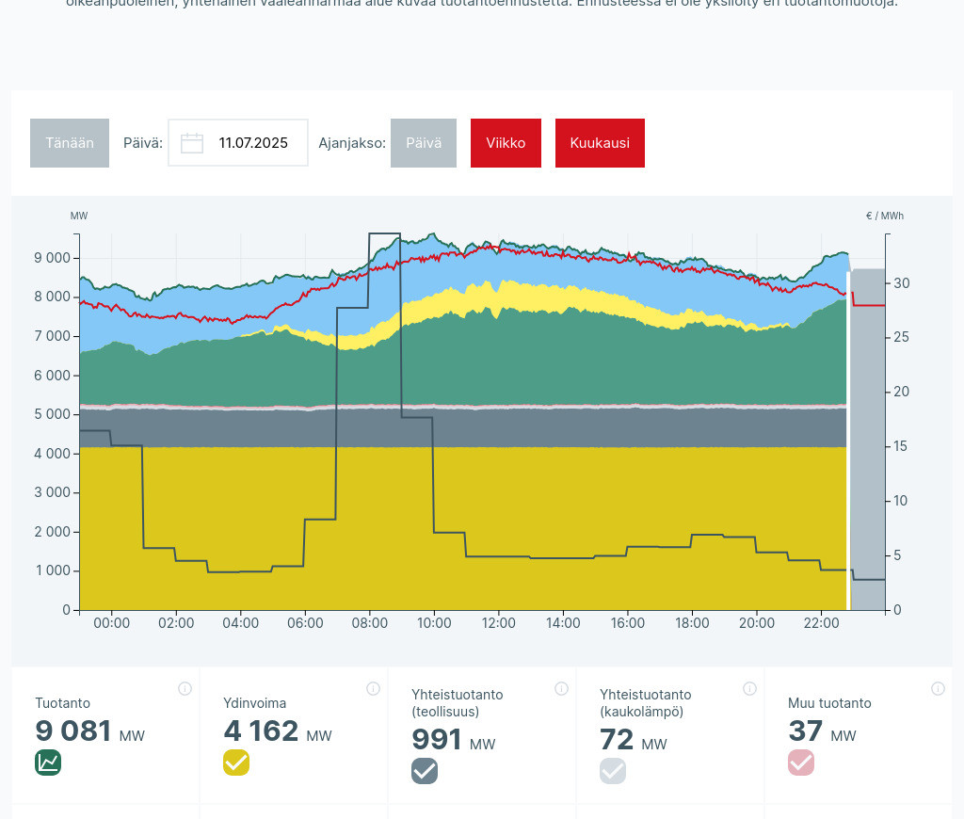Toggle Muu tuotanto pink checkbox

coord(801,763)
